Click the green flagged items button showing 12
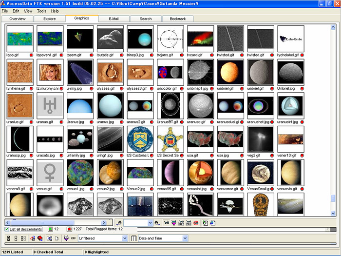This screenshot has width=341, height=256. (50, 229)
